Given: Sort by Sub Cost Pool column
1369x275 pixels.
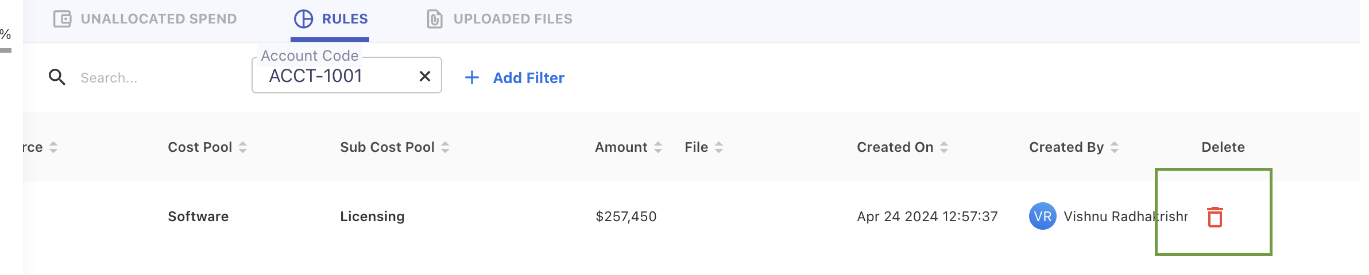Looking at the screenshot, I should (x=445, y=147).
